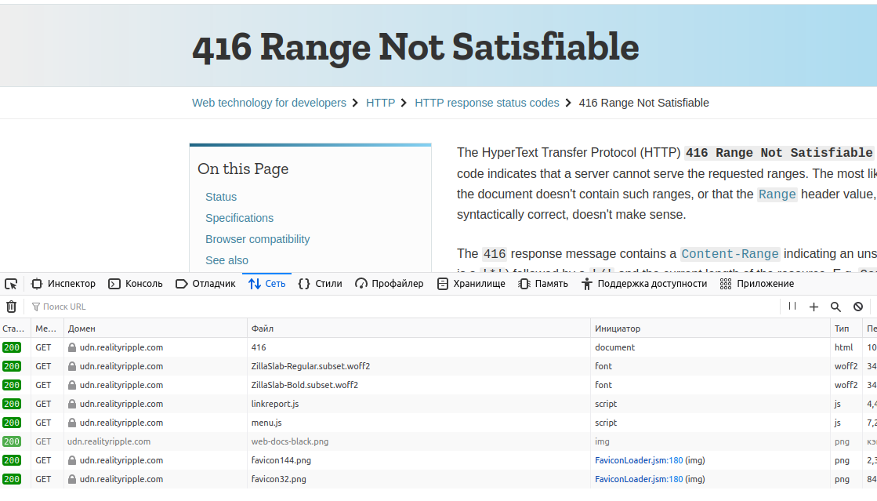Sort by the method column header
Image resolution: width=877 pixels, height=501 pixels.
48,329
